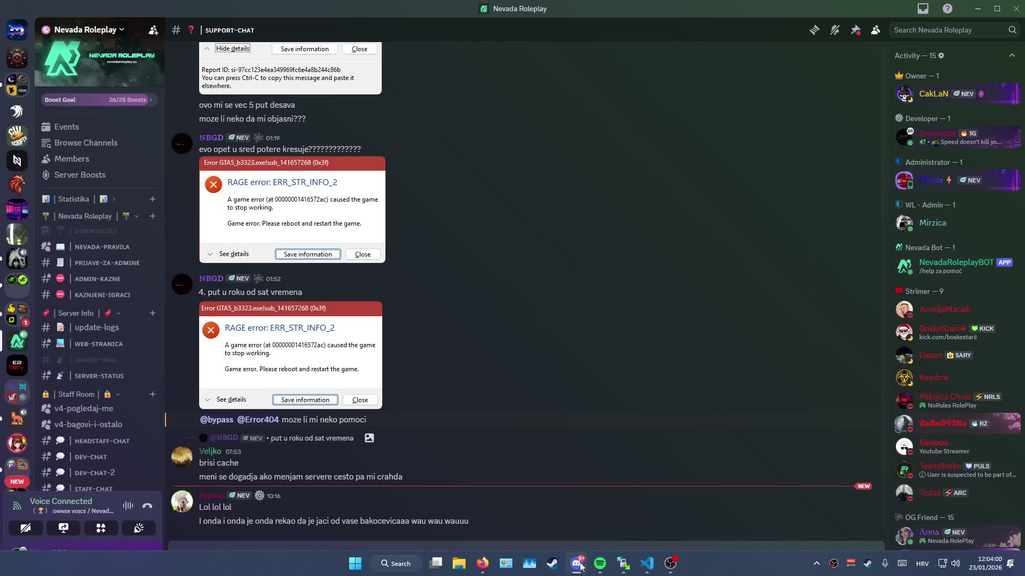Viewport: 1025px width, 576px height.
Task: Toggle channel notification mute bell
Action: [834, 30]
